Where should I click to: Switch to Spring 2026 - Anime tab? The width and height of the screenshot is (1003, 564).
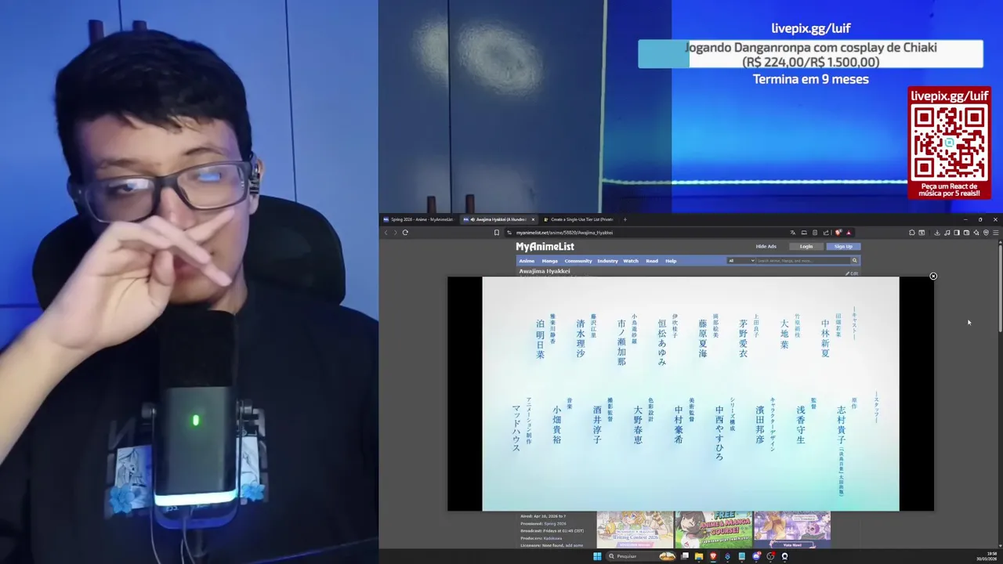tap(419, 219)
